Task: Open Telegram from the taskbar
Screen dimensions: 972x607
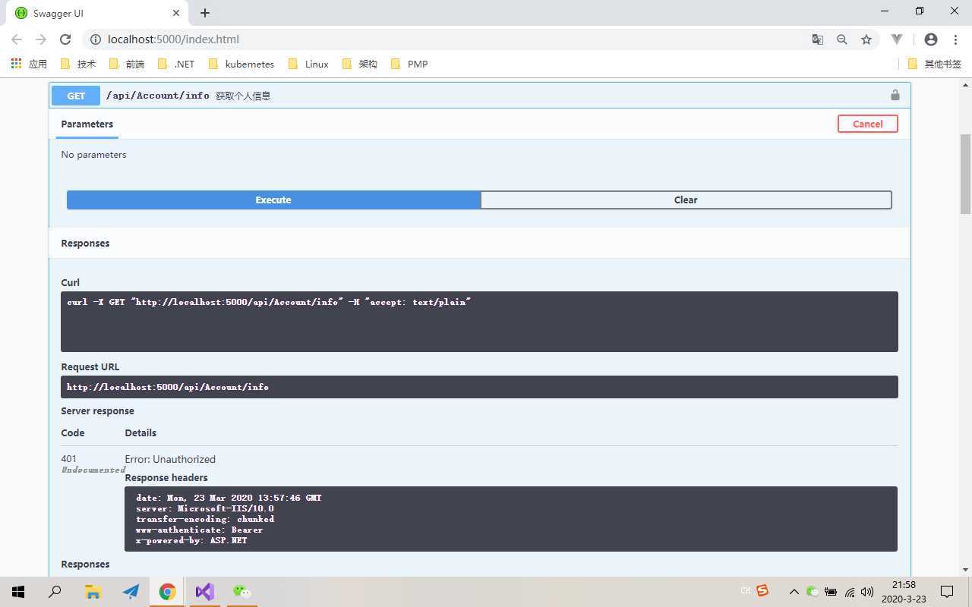Action: [131, 592]
